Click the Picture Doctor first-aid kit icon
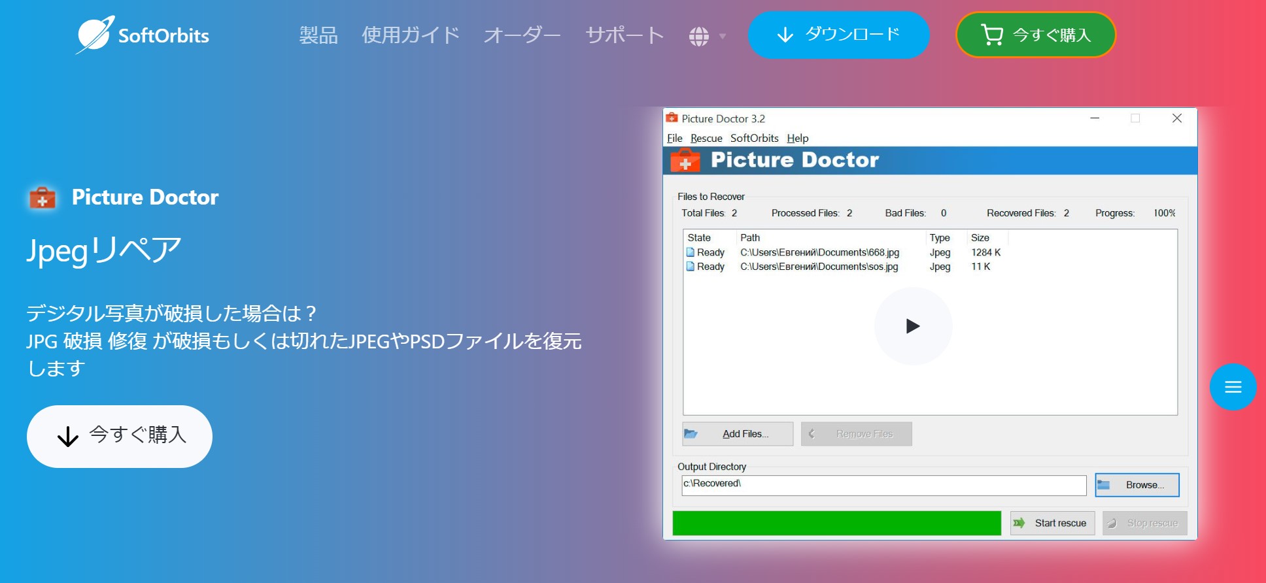 click(x=43, y=197)
